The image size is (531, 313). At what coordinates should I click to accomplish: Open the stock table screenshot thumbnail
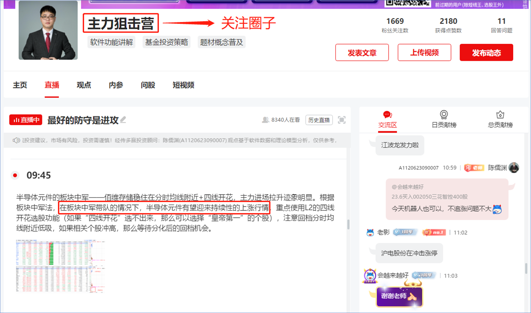(60, 266)
